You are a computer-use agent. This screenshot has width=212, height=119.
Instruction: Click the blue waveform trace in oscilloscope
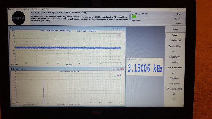coord(68,48)
